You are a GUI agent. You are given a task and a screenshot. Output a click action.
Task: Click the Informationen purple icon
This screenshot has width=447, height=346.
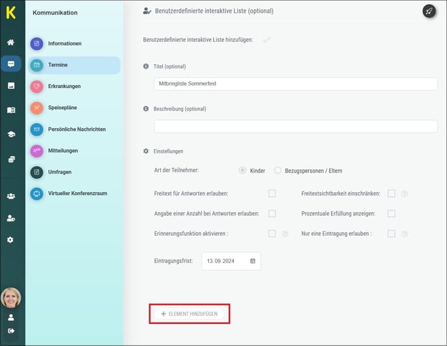37,43
